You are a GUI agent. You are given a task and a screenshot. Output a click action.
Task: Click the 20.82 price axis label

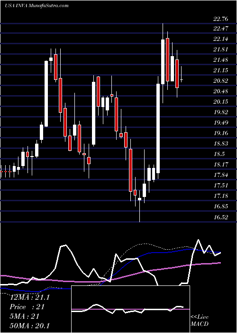click(221, 81)
